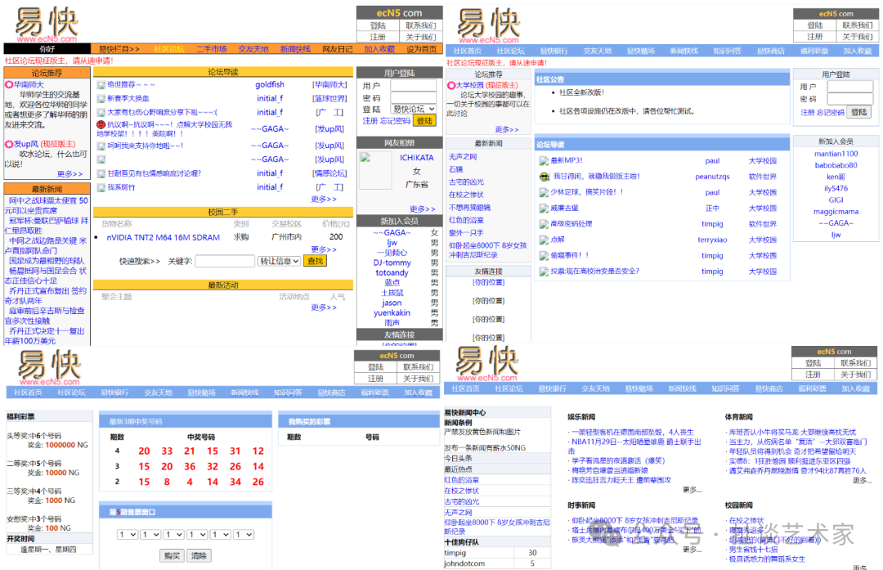Open the 易快论坛 login destination dropdown

[x=414, y=109]
